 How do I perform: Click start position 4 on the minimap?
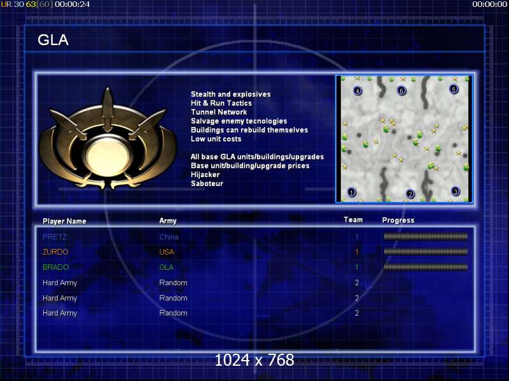point(358,91)
